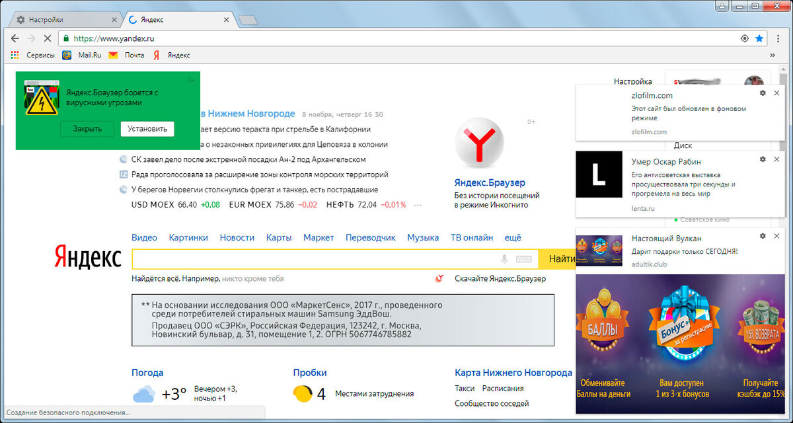
Task: Click the lenta.ru black L thumbnail
Action: point(599,174)
